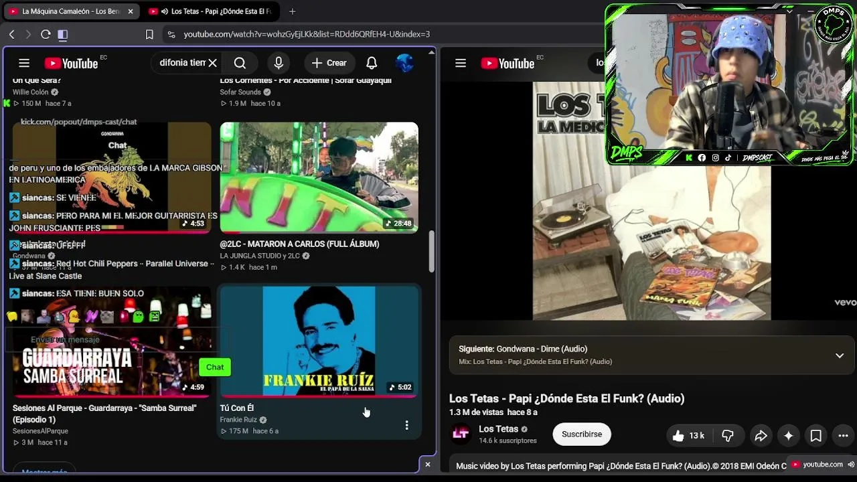Open more actions under the video
857x482 pixels.
[x=844, y=436]
